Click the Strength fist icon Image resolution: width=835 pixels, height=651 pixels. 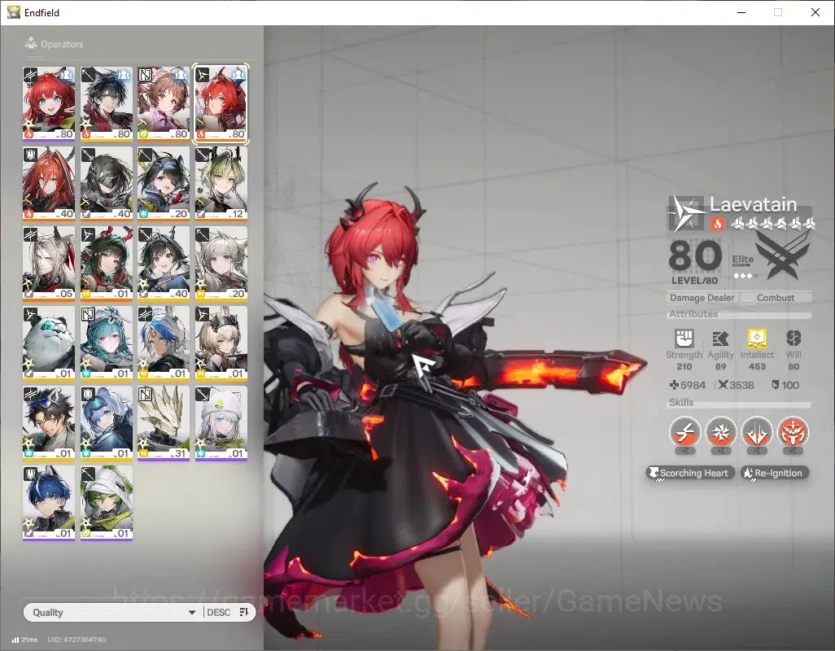[x=684, y=339]
